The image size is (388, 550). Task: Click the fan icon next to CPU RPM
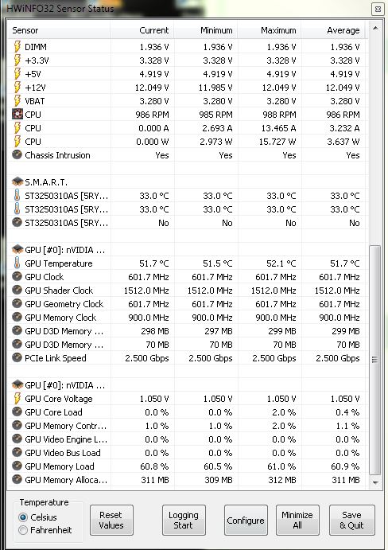(17, 114)
